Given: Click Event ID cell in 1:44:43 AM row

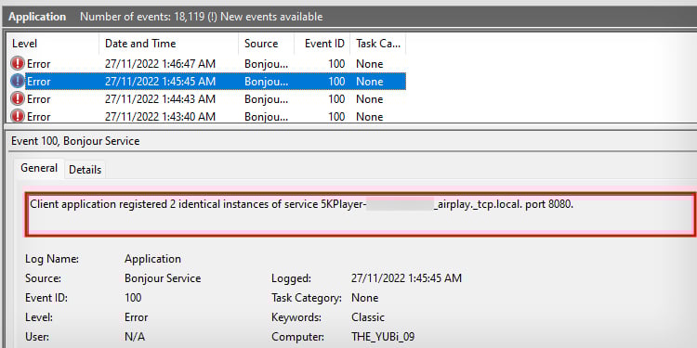Looking at the screenshot, I should click(336, 98).
